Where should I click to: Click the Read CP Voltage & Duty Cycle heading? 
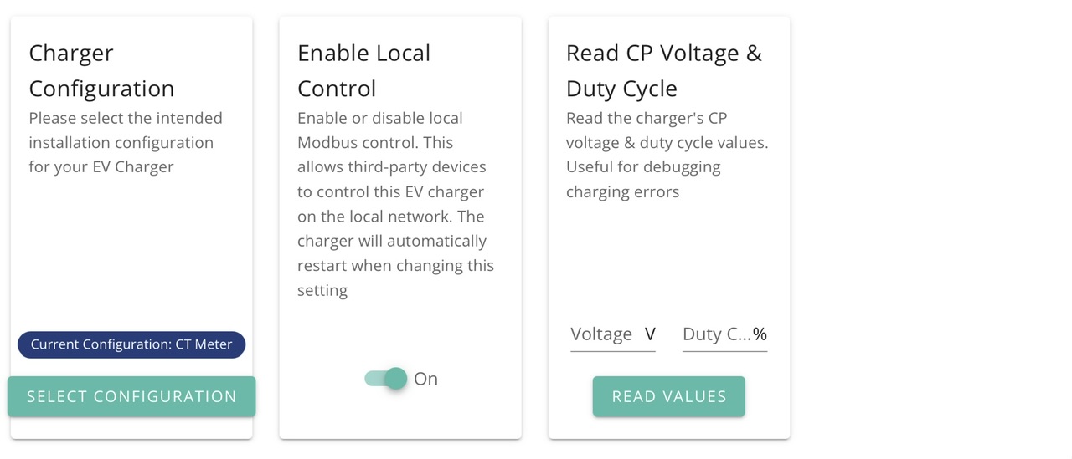664,70
